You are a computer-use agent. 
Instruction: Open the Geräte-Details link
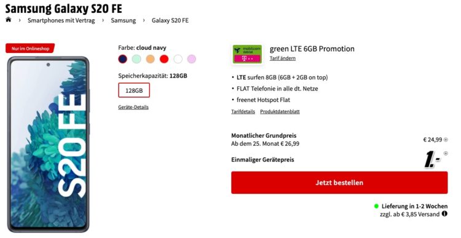(x=133, y=107)
